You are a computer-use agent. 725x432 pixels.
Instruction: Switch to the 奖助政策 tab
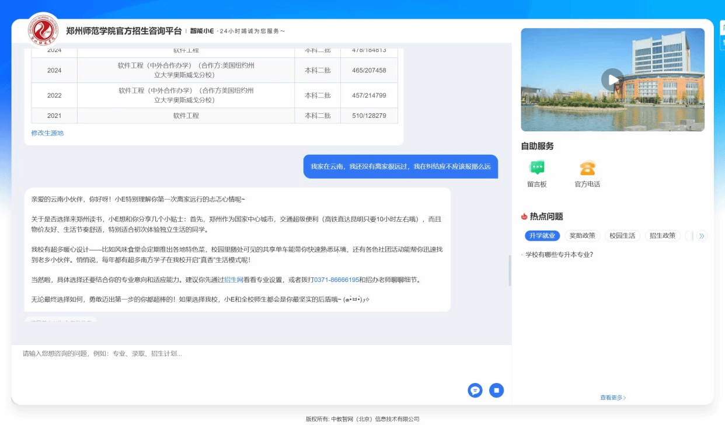coord(582,236)
